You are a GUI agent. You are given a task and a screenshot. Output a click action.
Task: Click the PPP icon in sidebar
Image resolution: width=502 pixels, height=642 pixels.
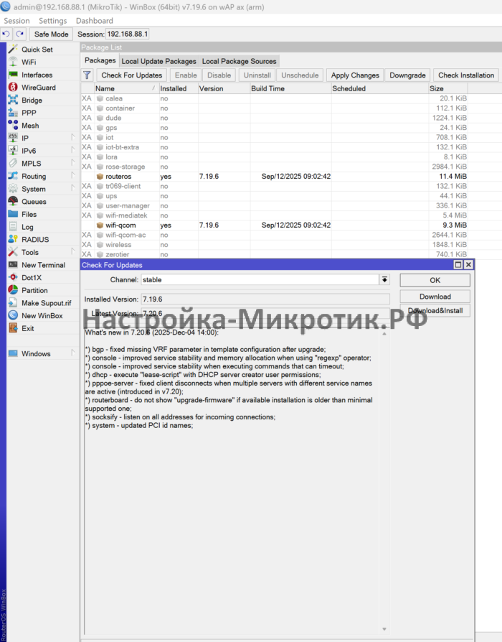tap(13, 113)
